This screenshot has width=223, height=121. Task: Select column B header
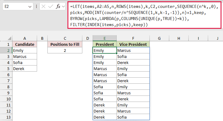[42, 38]
